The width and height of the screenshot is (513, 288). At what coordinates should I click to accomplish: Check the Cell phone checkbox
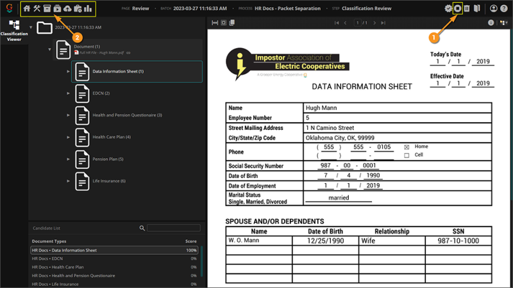pos(407,156)
